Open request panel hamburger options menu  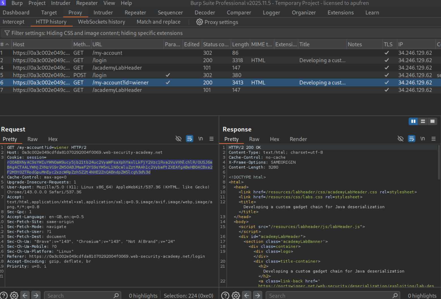tap(211, 139)
